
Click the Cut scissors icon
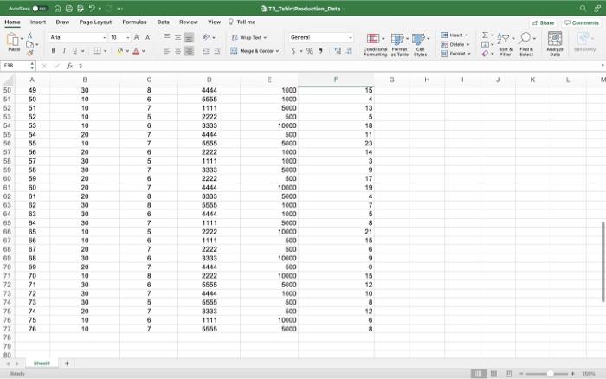pyautogui.click(x=29, y=35)
